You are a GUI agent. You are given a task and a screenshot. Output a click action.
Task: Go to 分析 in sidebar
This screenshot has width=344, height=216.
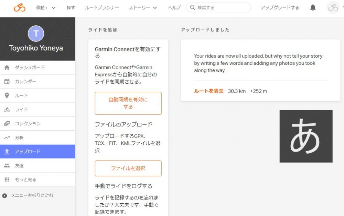pos(37,137)
